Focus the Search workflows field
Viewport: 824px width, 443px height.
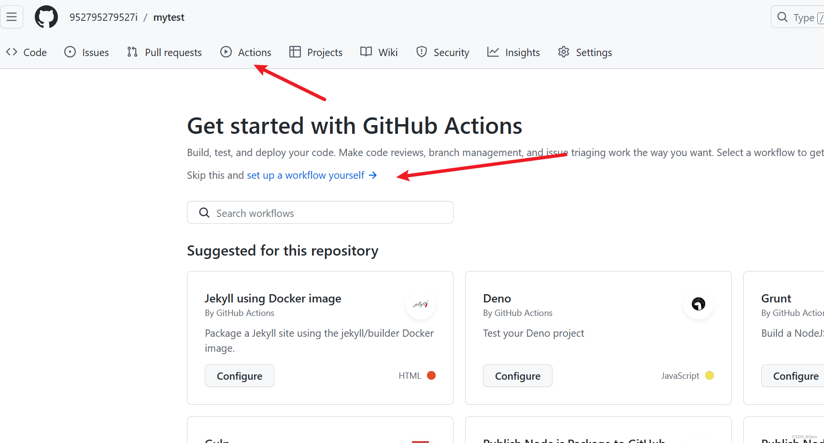[320, 213]
